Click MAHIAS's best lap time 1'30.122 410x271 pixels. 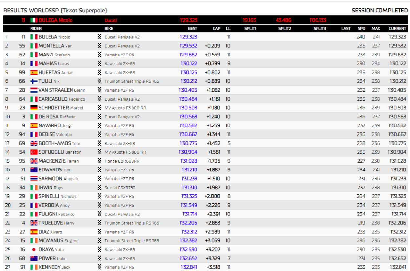(x=189, y=64)
